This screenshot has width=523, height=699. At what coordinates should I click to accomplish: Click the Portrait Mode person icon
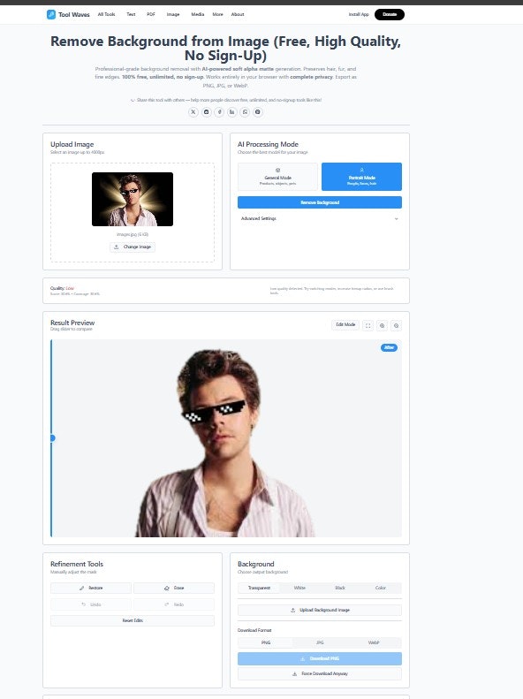361,171
